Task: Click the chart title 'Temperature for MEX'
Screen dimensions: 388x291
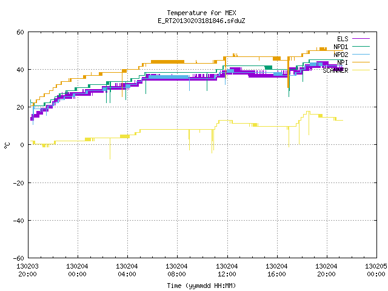Action: (x=201, y=13)
